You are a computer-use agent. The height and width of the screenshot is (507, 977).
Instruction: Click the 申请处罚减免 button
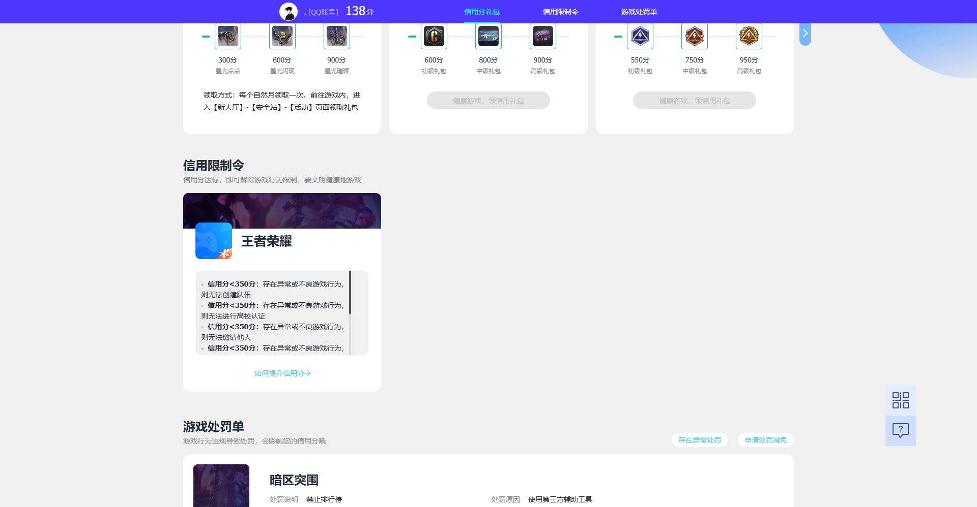(x=766, y=440)
